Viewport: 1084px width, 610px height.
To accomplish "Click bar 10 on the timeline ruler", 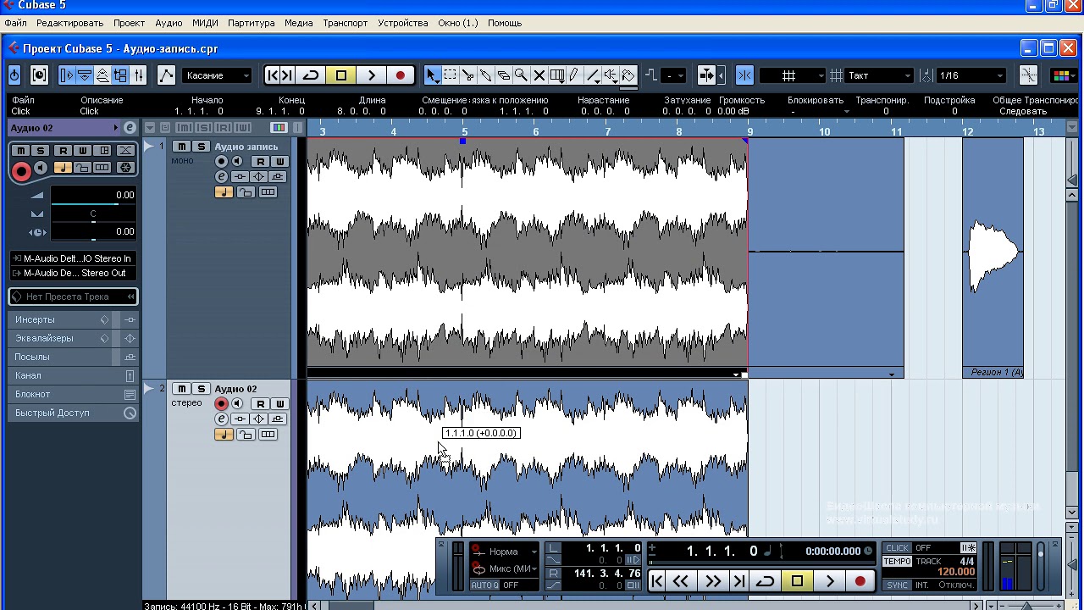I will (824, 131).
